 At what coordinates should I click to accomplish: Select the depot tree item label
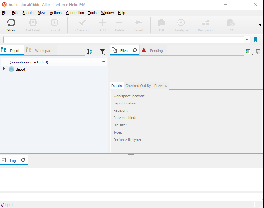point(20,69)
